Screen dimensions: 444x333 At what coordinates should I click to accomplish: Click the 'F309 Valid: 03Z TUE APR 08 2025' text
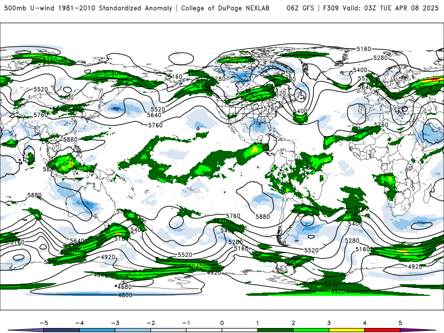[381, 8]
